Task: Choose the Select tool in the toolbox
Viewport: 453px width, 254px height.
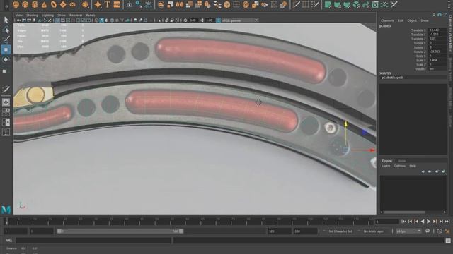Action: (6, 20)
